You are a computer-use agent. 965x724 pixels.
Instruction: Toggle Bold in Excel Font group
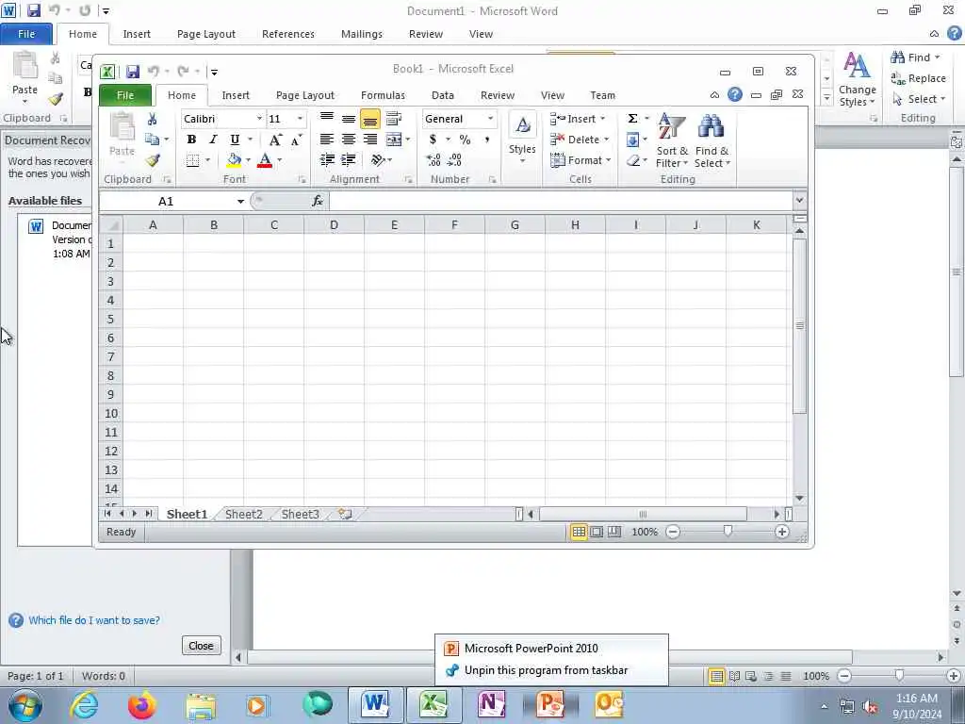tap(191, 140)
